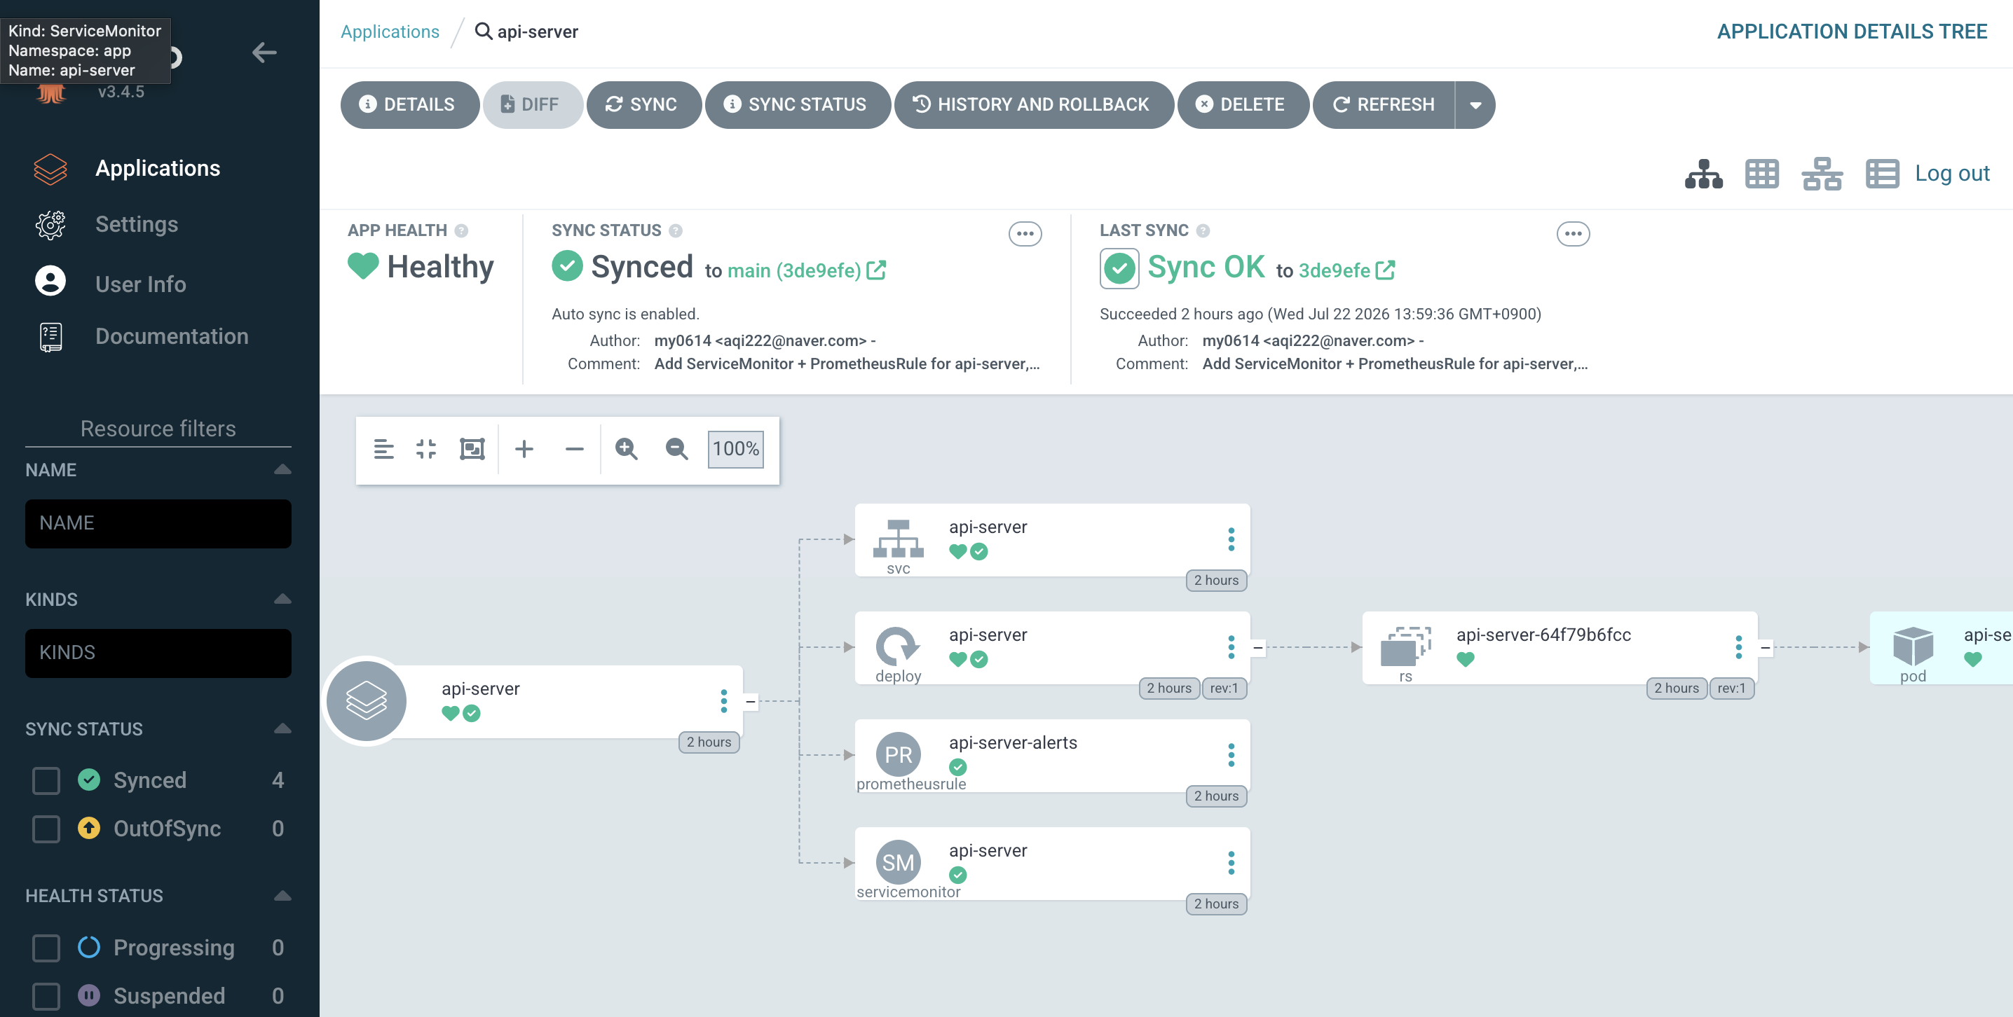The height and width of the screenshot is (1017, 2013).
Task: Open the DIFF view
Action: click(532, 104)
